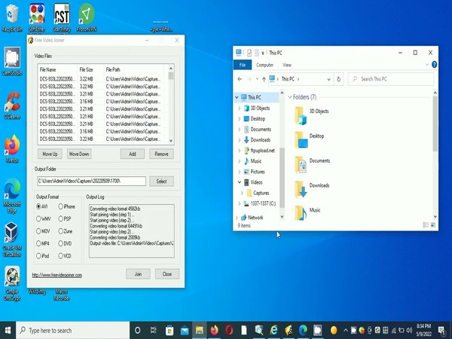Expand the Documents node in navigation tree
452x339 pixels.
pyautogui.click(x=240, y=130)
